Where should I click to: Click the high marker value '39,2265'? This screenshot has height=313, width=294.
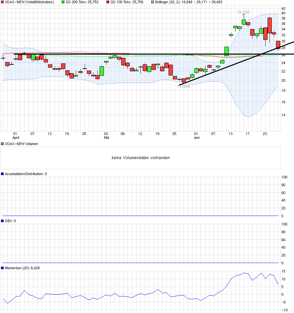(243, 12)
